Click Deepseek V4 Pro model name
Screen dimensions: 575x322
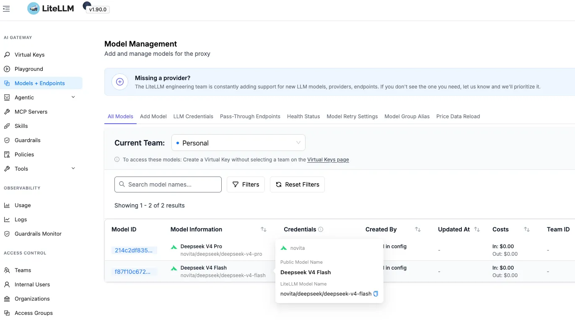click(201, 247)
